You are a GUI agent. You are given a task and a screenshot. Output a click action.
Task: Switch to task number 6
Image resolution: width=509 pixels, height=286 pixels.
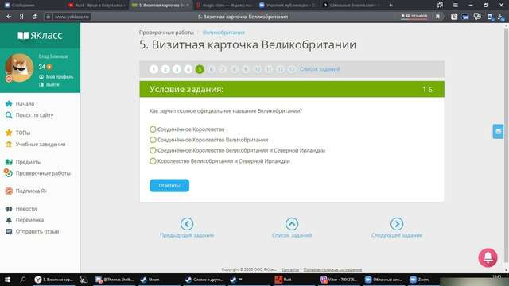[212, 69]
